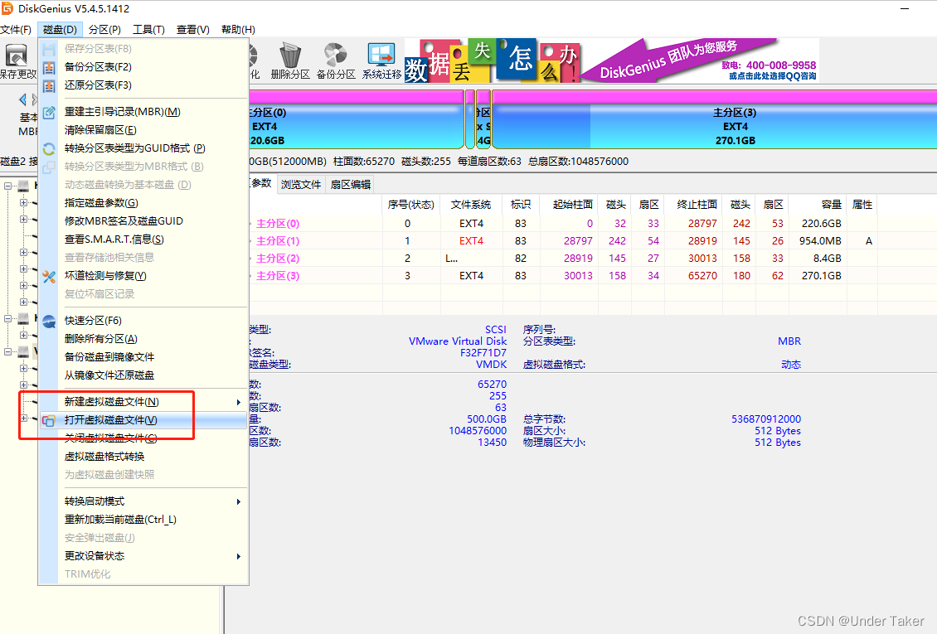Click the wrench icon beside 坏道检测与修复
The image size is (937, 634).
(x=49, y=277)
